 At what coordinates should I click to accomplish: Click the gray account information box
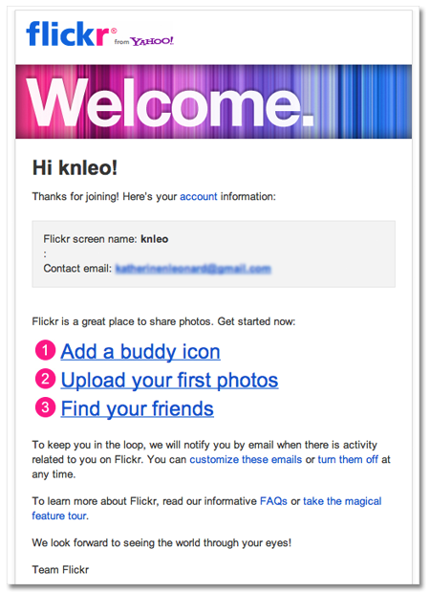click(x=213, y=254)
